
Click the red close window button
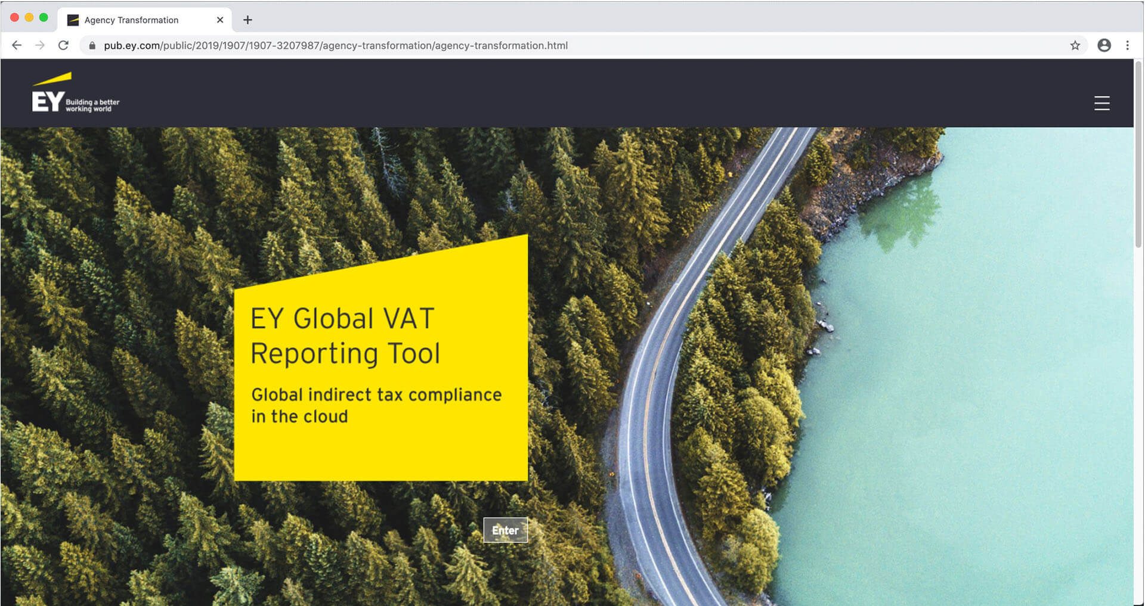point(15,17)
